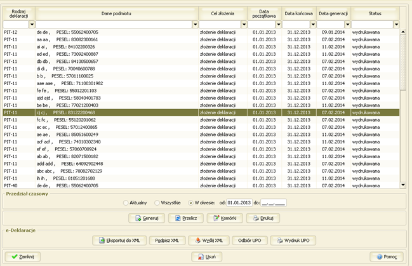Select the PIT-40 row of 'de de'
The height and width of the screenshot is (266, 412).
201,185
